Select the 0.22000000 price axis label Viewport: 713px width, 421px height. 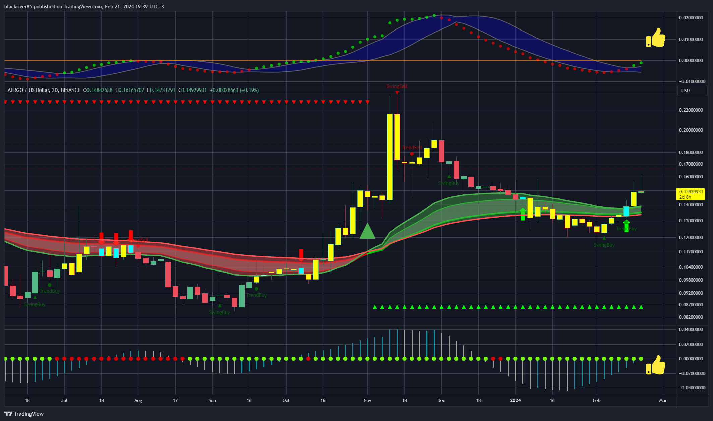coord(691,110)
